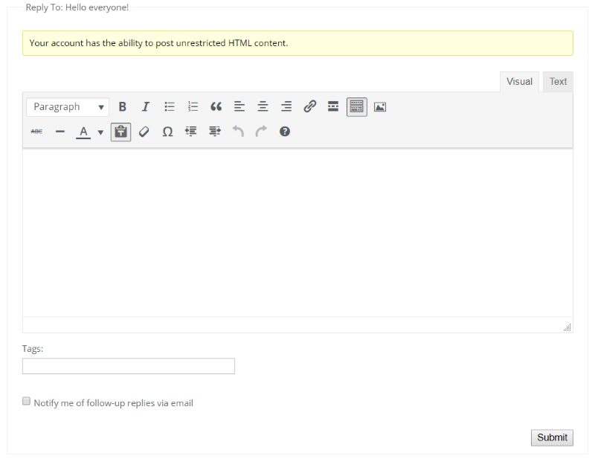Apply the text color

[x=83, y=132]
